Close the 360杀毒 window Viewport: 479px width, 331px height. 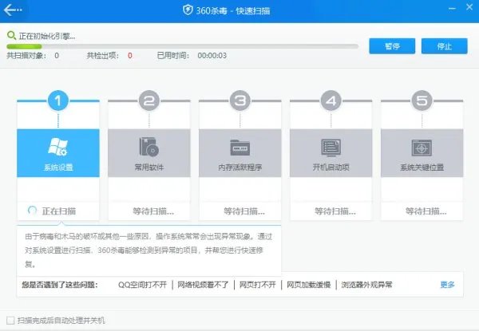(x=469, y=7)
